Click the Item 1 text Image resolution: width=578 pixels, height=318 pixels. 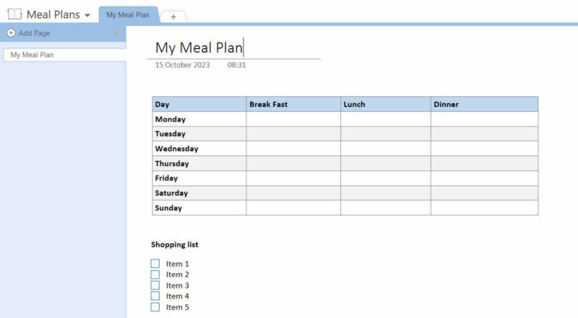pyautogui.click(x=177, y=264)
